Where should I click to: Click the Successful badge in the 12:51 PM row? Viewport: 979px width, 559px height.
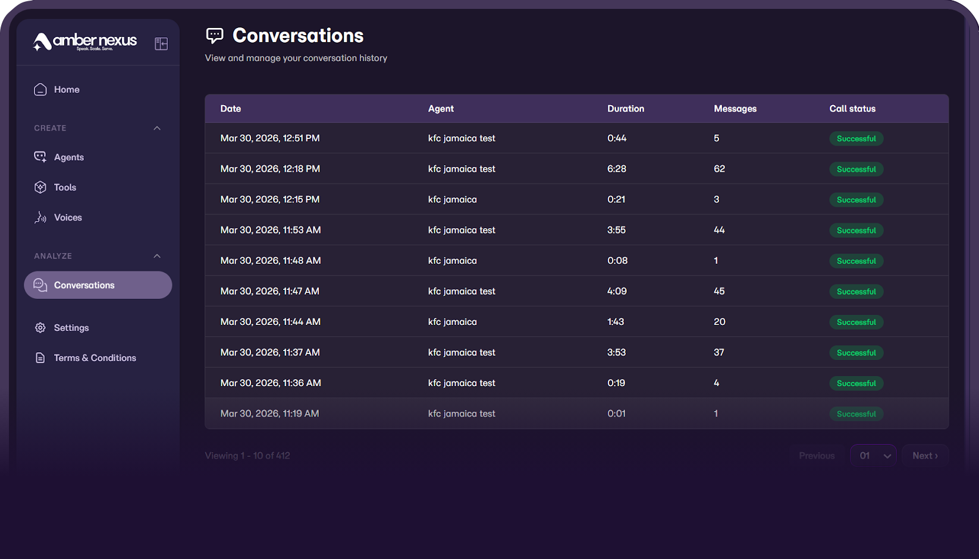point(856,138)
